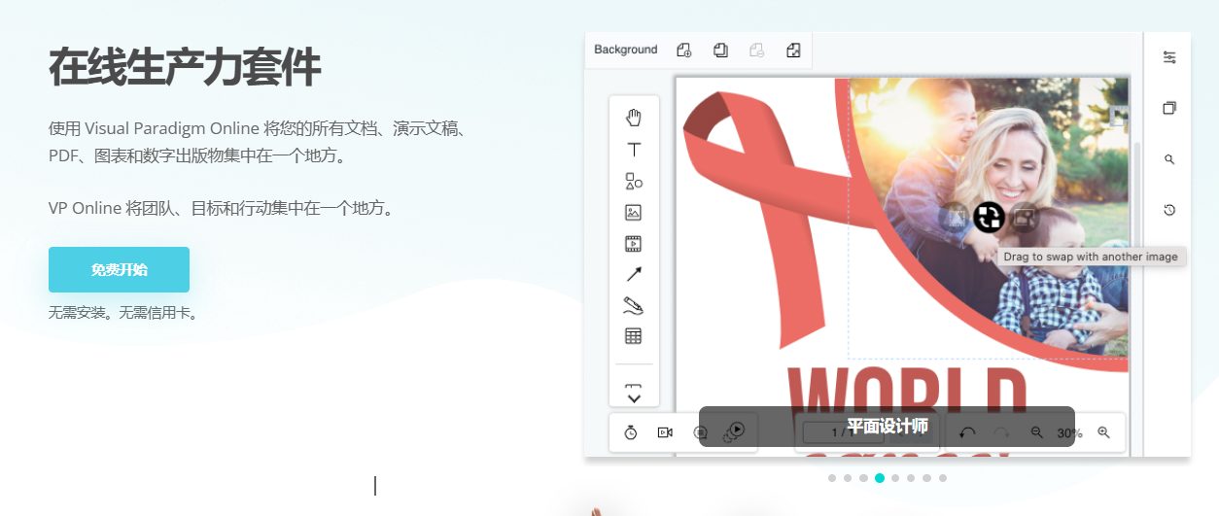Select the active teal carousel dot

click(880, 478)
